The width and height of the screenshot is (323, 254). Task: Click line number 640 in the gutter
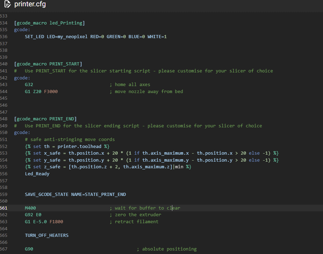point(4,64)
